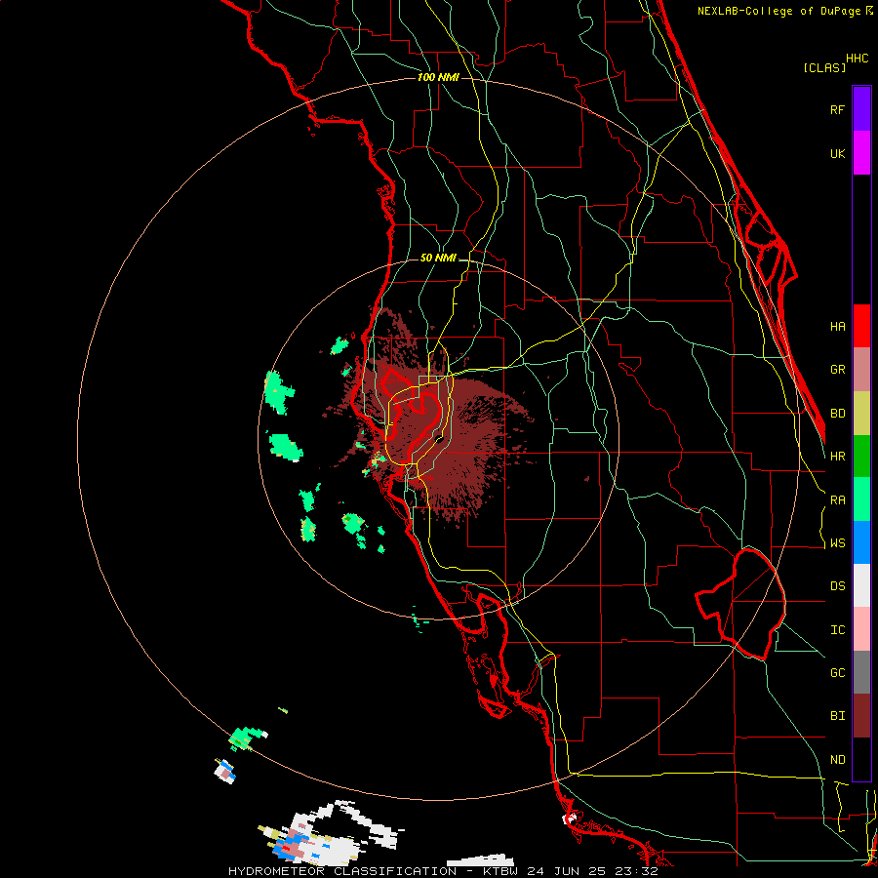The width and height of the screenshot is (878, 878).
Task: Click the WS legend label
Action: [x=837, y=543]
